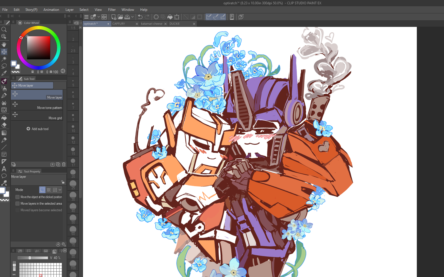Open the Zoom magnifier tool
The width and height of the screenshot is (444, 277).
pos(4,29)
